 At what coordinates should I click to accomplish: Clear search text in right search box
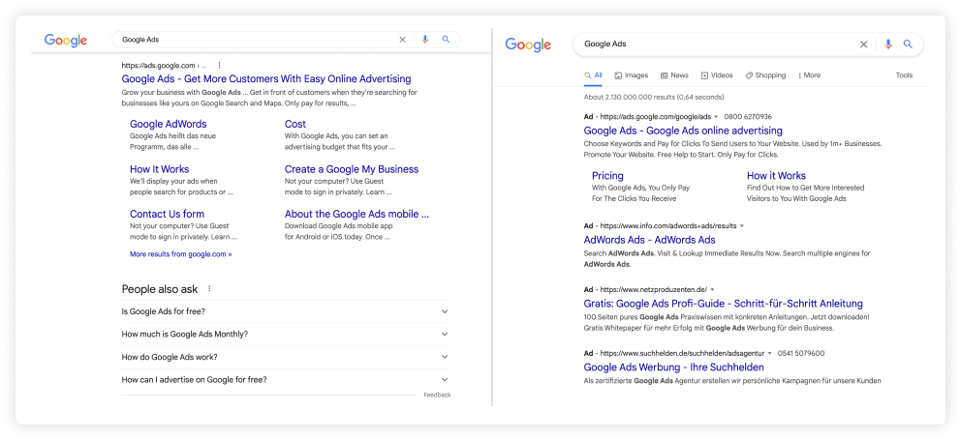[863, 44]
